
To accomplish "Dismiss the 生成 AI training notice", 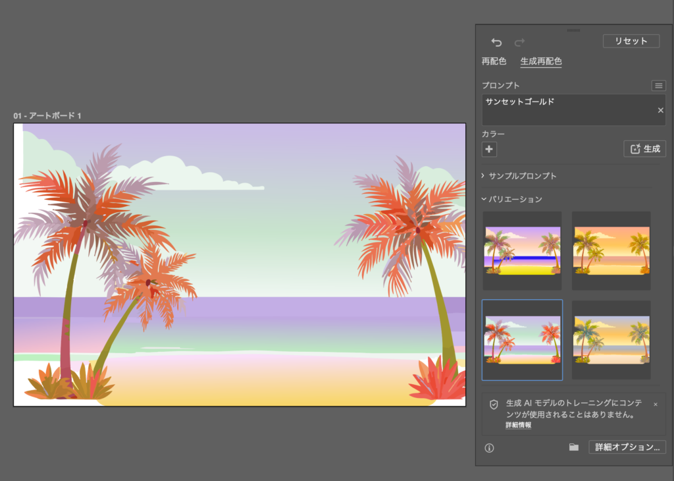I will tap(655, 404).
